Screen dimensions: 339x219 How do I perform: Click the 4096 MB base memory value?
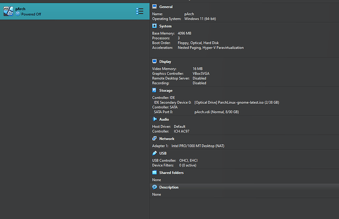[x=184, y=33]
